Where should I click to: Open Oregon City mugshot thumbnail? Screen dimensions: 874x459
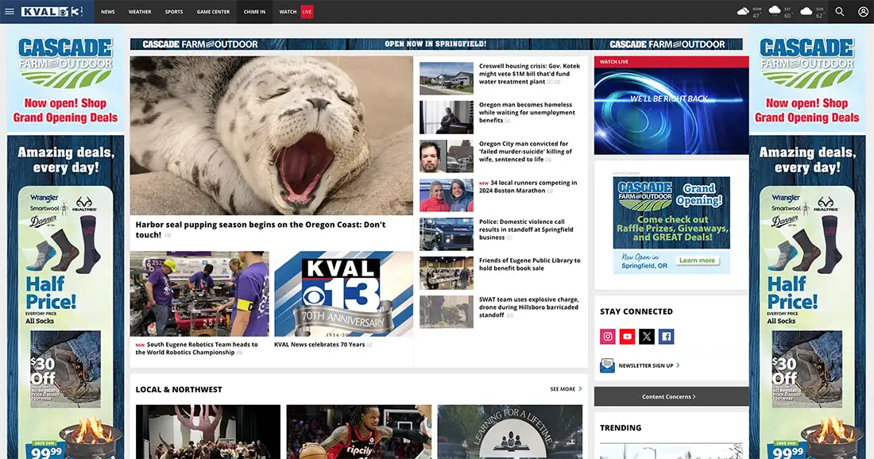tap(447, 156)
